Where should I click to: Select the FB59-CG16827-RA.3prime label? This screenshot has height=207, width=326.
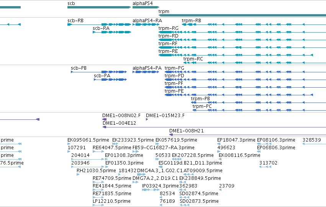click(x=164, y=148)
